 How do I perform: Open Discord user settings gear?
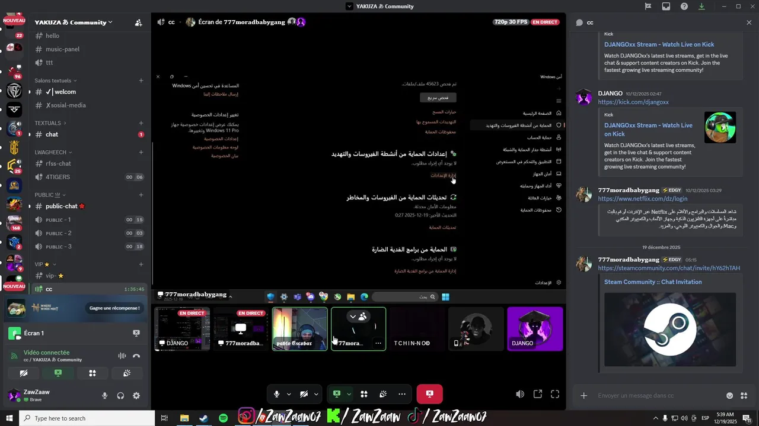pyautogui.click(x=136, y=396)
